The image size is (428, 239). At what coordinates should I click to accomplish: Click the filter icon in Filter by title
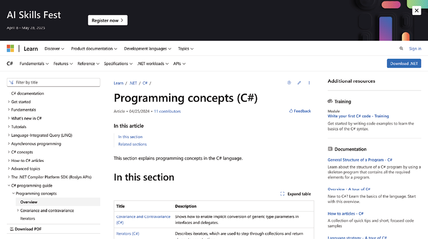coord(11,82)
